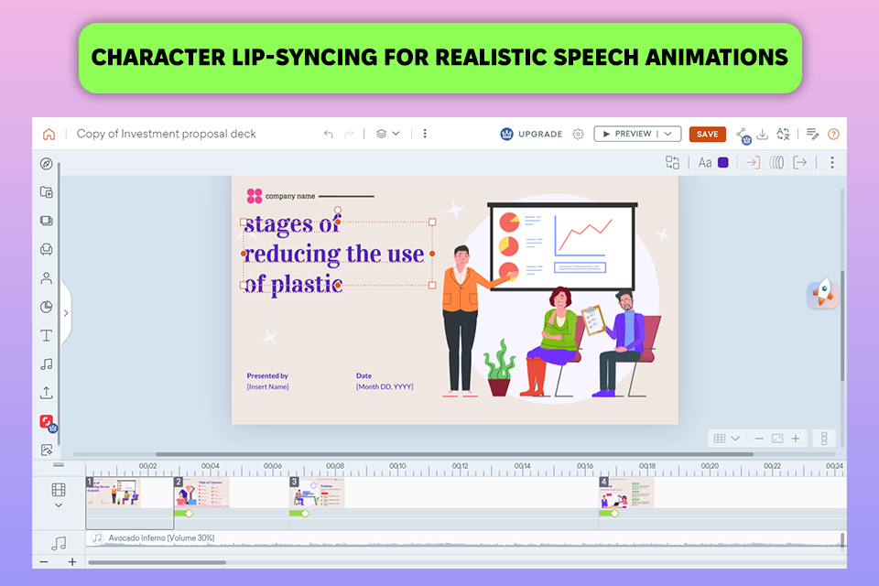Select scene 1 thumbnail in timeline

click(114, 493)
